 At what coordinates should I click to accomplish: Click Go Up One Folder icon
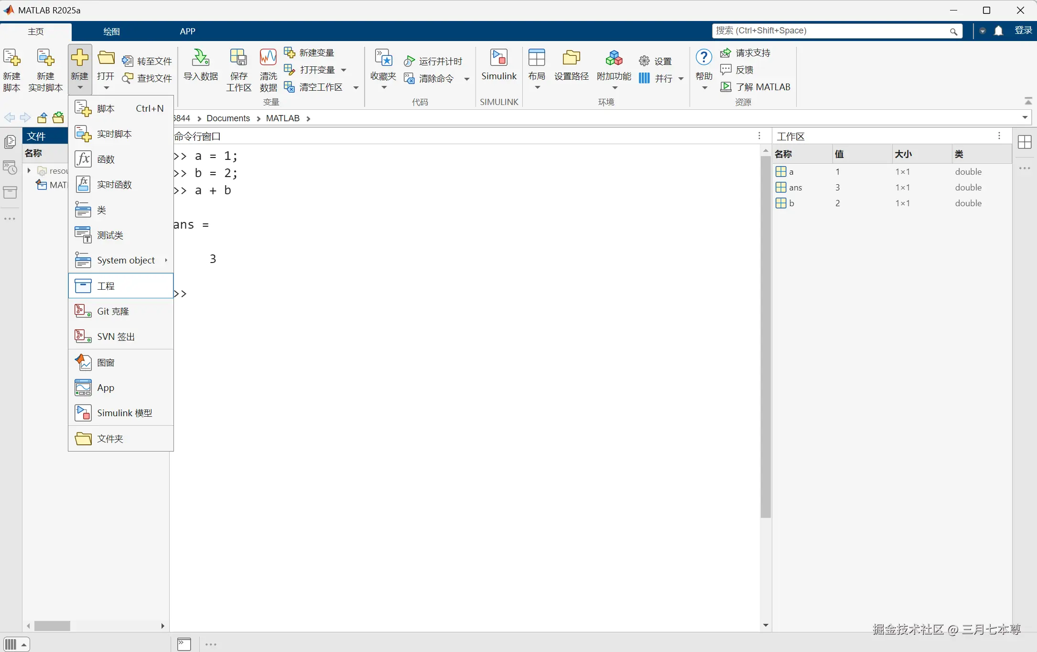coord(43,118)
